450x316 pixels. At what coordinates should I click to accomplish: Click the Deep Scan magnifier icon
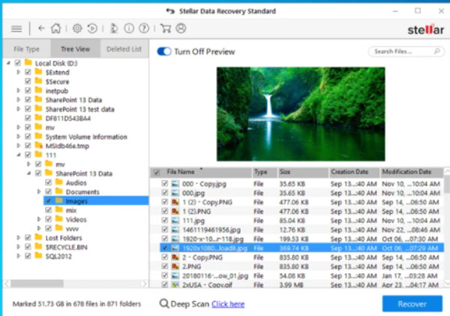click(x=163, y=303)
